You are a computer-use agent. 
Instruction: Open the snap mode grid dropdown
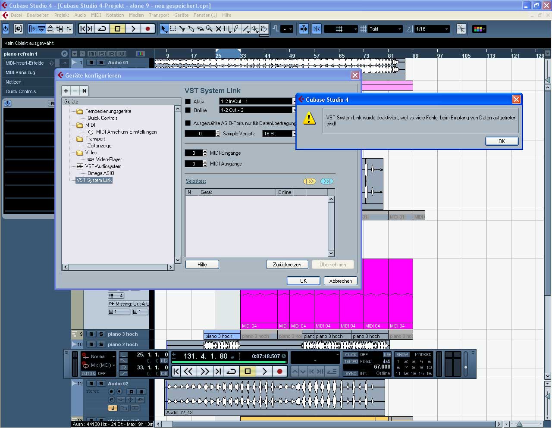pyautogui.click(x=341, y=29)
